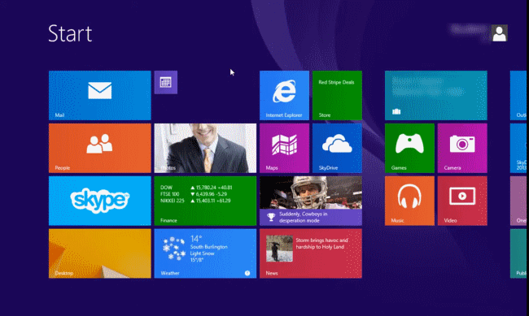
Task: Open the Mail tile
Action: point(100,95)
